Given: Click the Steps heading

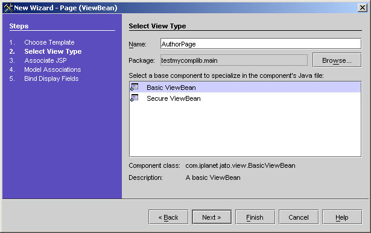Looking at the screenshot, I should [19, 26].
